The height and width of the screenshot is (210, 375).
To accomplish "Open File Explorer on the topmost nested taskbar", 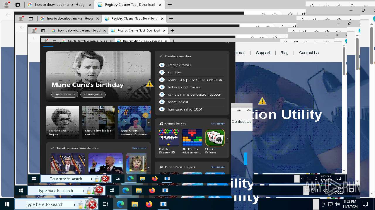I will pos(142,178).
